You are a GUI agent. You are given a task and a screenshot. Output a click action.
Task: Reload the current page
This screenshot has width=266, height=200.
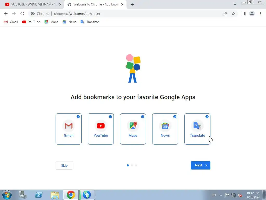pyautogui.click(x=22, y=14)
